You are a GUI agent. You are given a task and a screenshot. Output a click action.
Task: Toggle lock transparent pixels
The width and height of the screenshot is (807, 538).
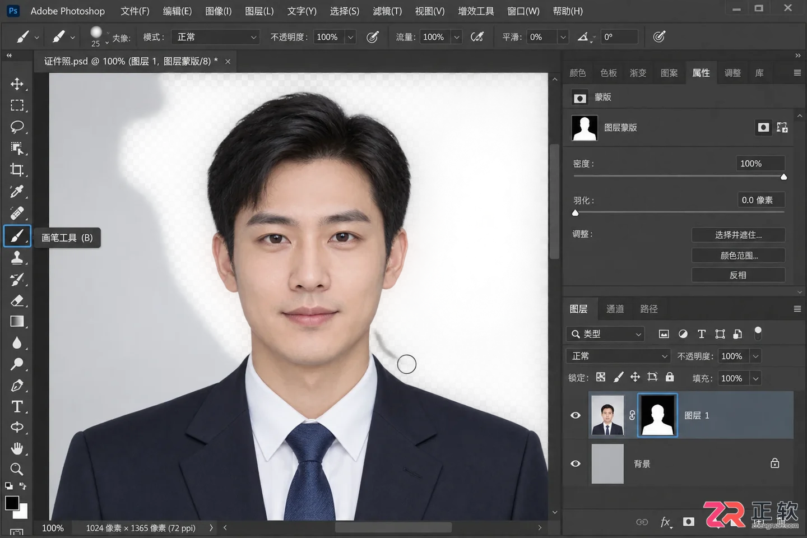point(601,377)
